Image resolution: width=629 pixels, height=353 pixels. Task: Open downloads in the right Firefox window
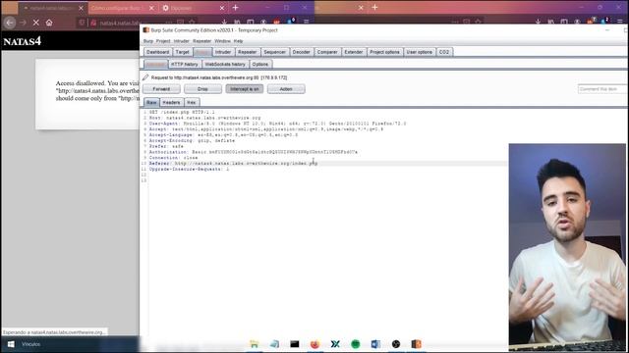[x=538, y=22]
